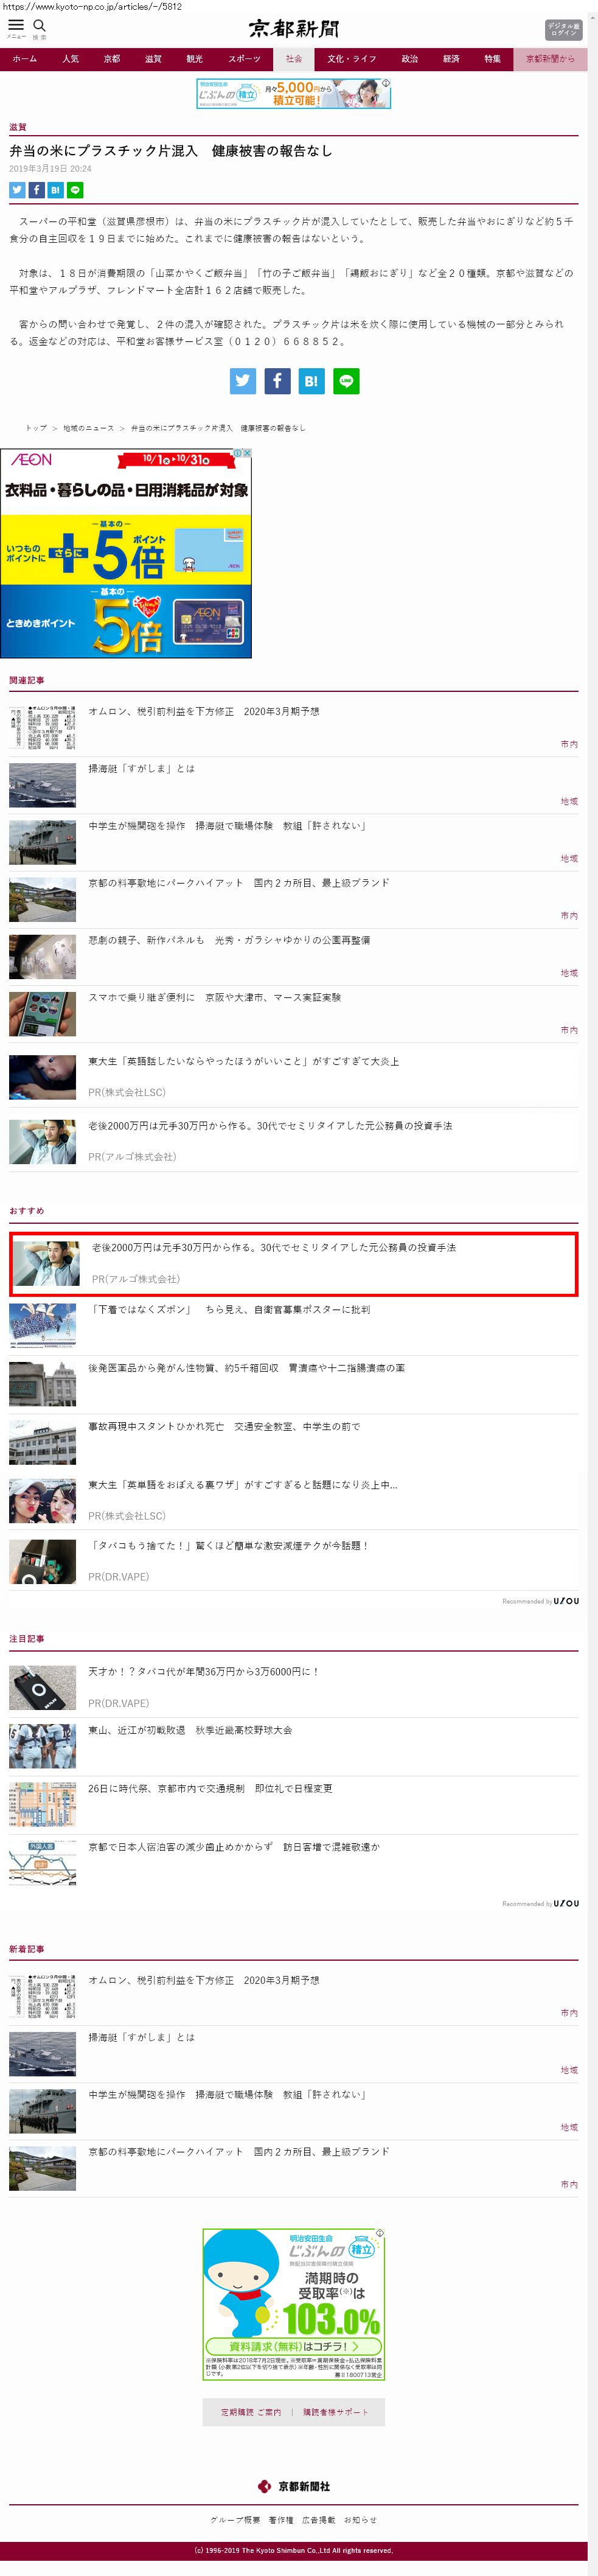Image resolution: width=598 pixels, height=2576 pixels.
Task: Select the 滋賀 navigation tab
Action: click(x=153, y=59)
